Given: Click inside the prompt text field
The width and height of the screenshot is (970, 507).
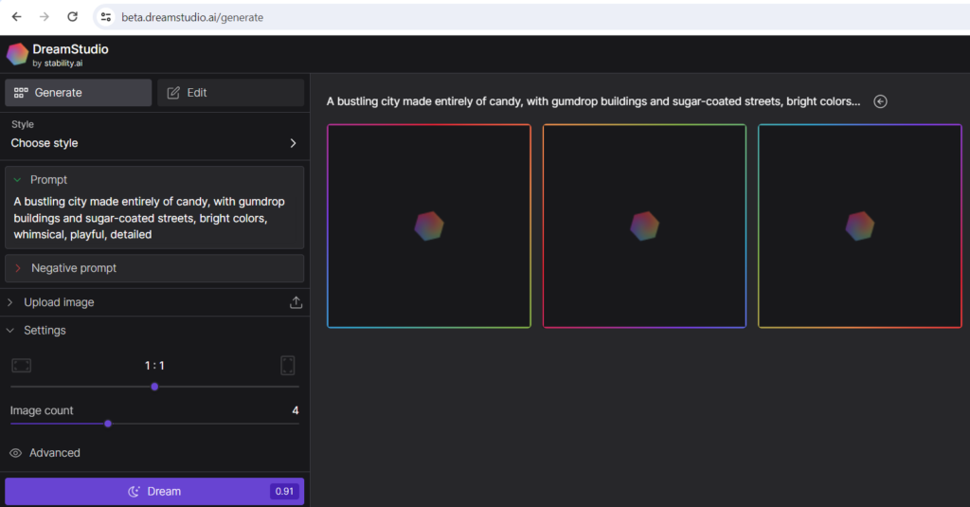Looking at the screenshot, I should point(152,218).
